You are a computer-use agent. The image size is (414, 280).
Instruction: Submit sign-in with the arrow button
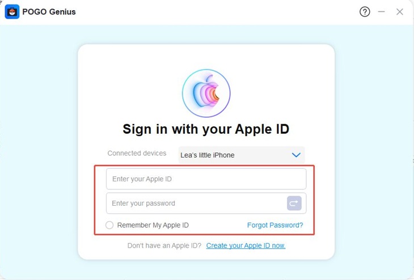pyautogui.click(x=294, y=203)
